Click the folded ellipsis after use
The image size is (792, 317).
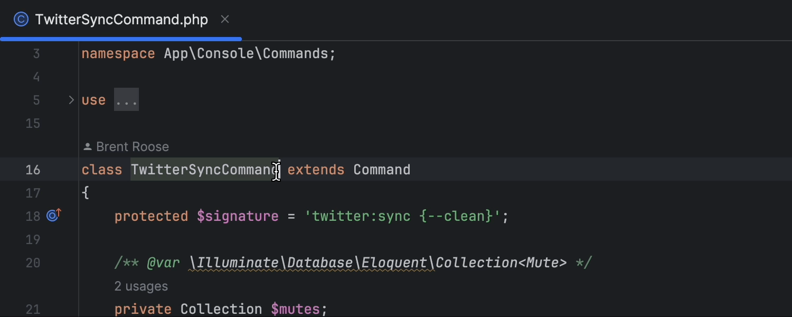coord(127,100)
